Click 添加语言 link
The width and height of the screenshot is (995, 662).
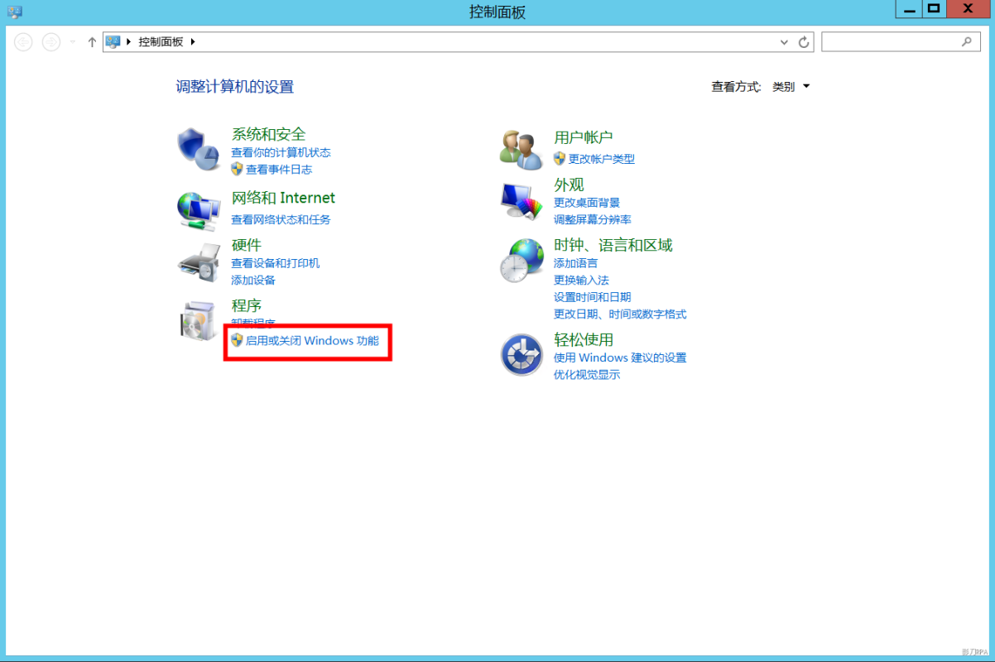click(x=575, y=263)
